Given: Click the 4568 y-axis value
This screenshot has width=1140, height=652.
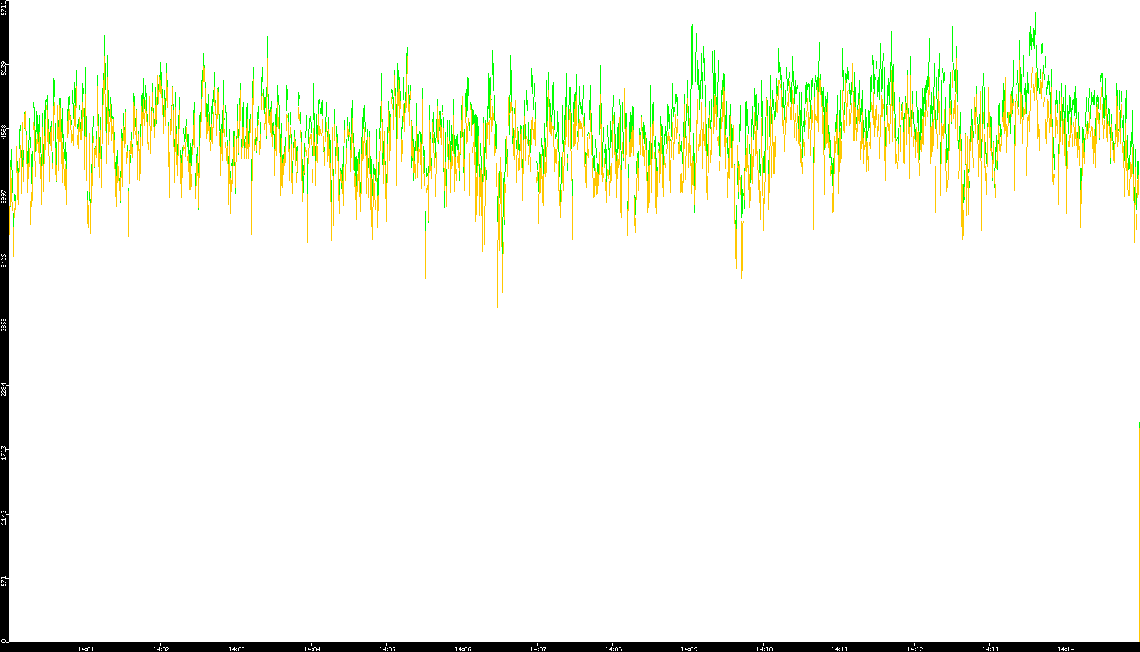Looking at the screenshot, I should coord(4,132).
